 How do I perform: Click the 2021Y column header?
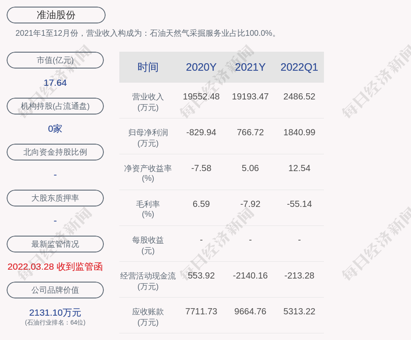(x=250, y=67)
